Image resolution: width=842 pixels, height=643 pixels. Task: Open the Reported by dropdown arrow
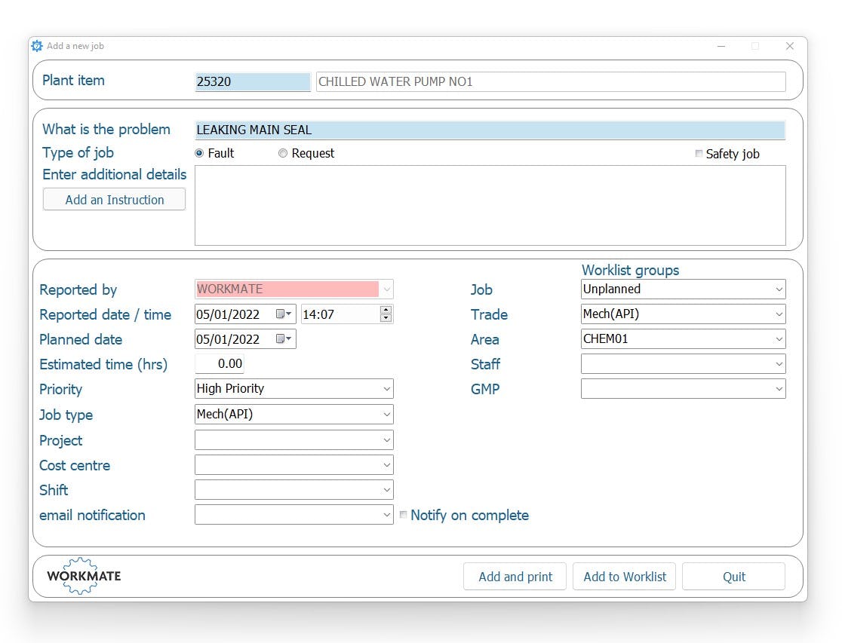pyautogui.click(x=387, y=289)
